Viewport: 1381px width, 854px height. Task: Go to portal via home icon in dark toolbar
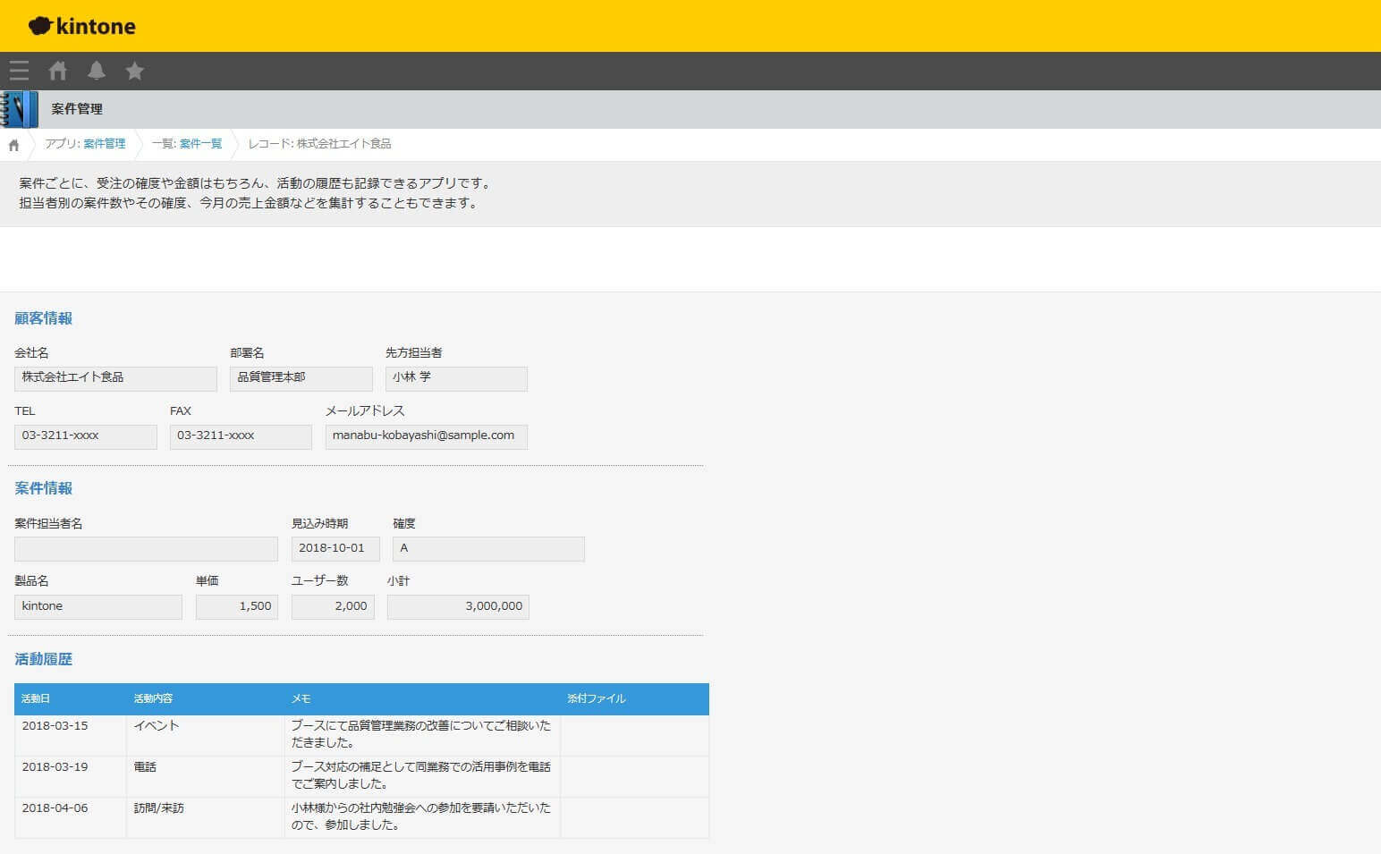point(58,71)
